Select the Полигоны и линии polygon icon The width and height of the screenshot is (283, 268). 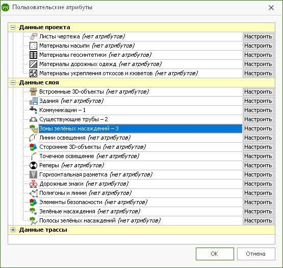coord(33,193)
